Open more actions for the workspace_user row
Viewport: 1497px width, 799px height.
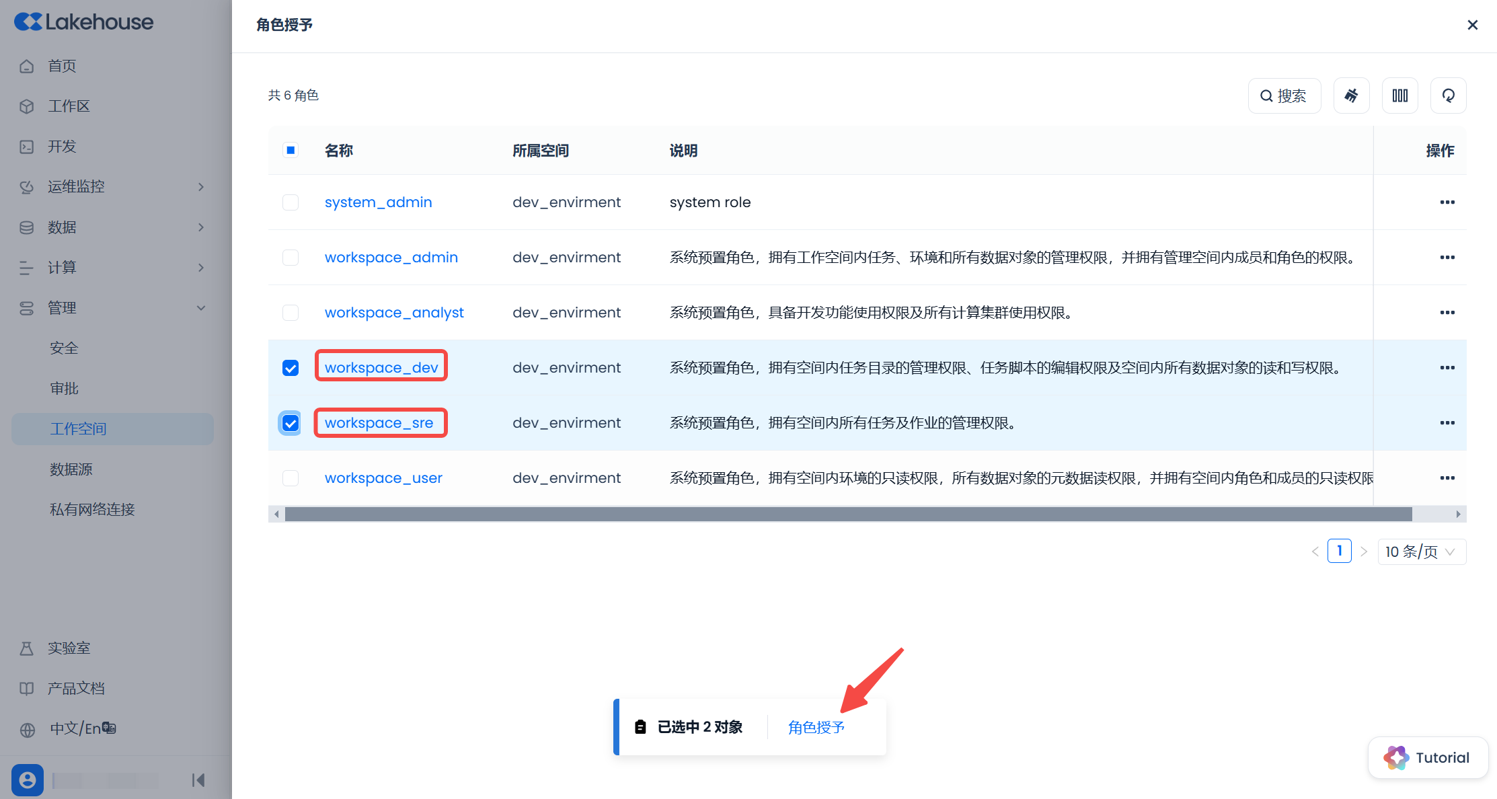(x=1447, y=478)
